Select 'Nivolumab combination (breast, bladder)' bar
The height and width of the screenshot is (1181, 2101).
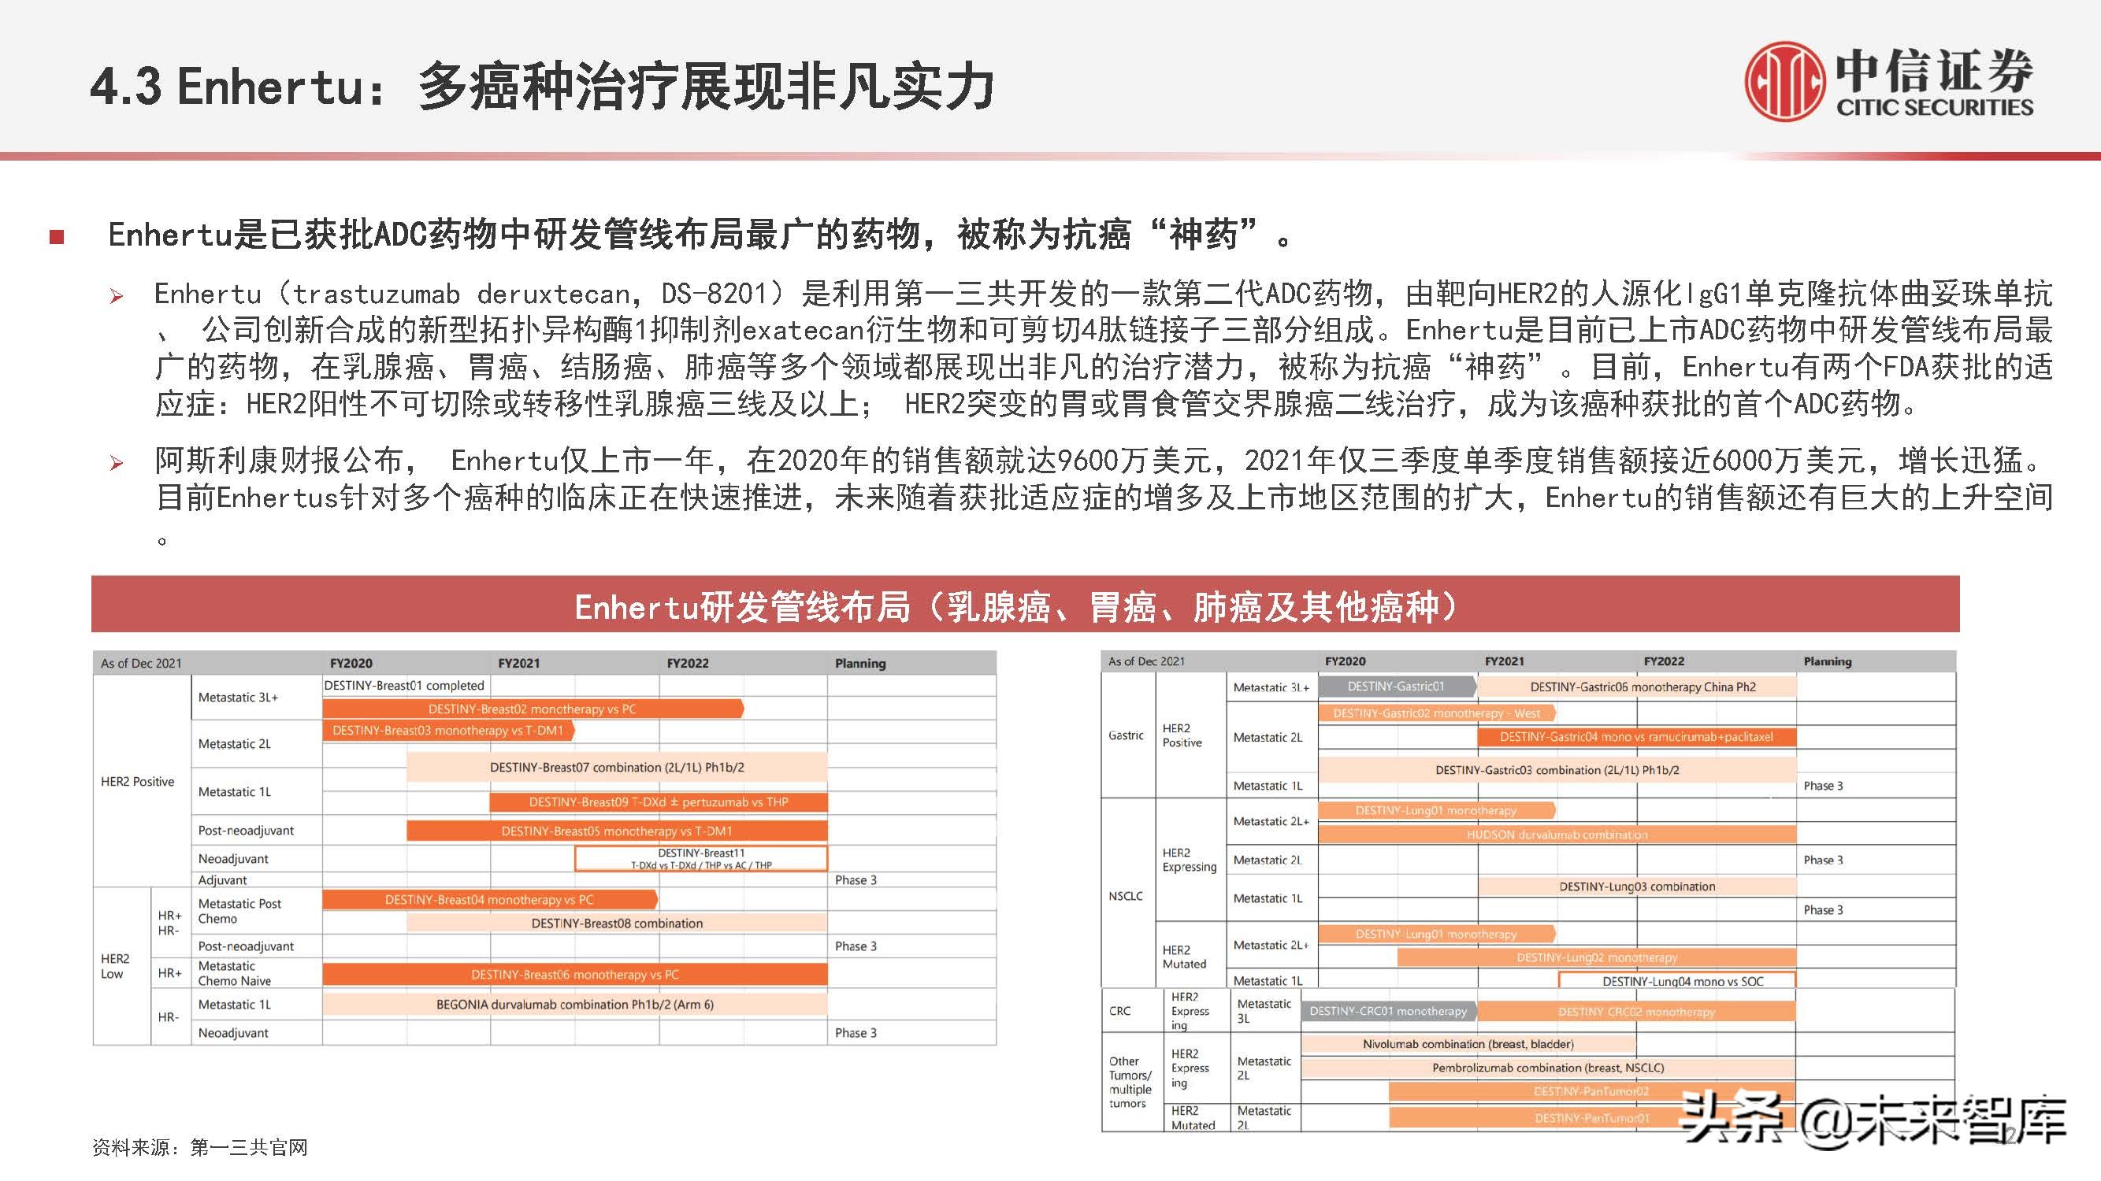click(x=1468, y=1044)
